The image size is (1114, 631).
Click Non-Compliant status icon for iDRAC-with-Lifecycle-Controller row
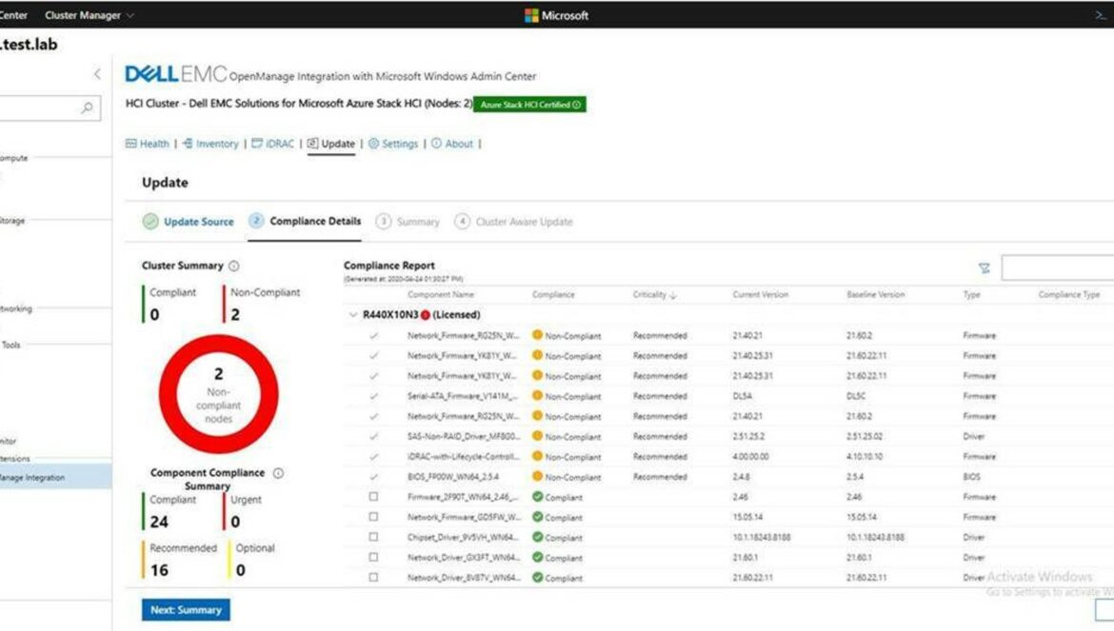pos(538,456)
